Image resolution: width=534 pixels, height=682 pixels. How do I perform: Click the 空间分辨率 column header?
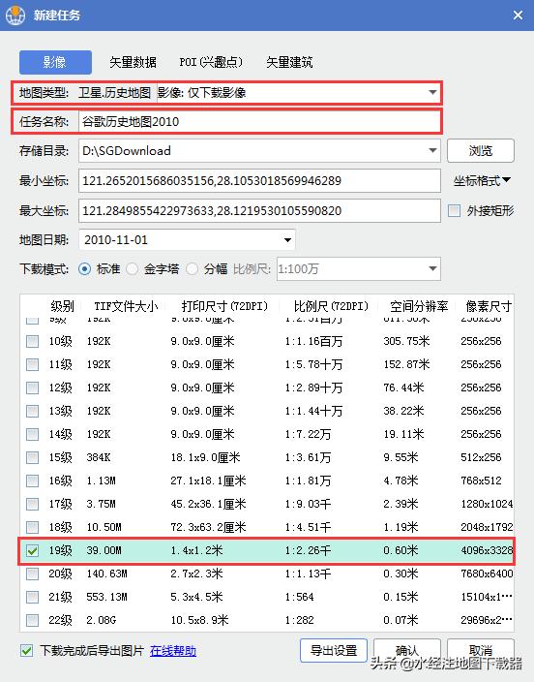click(x=419, y=306)
